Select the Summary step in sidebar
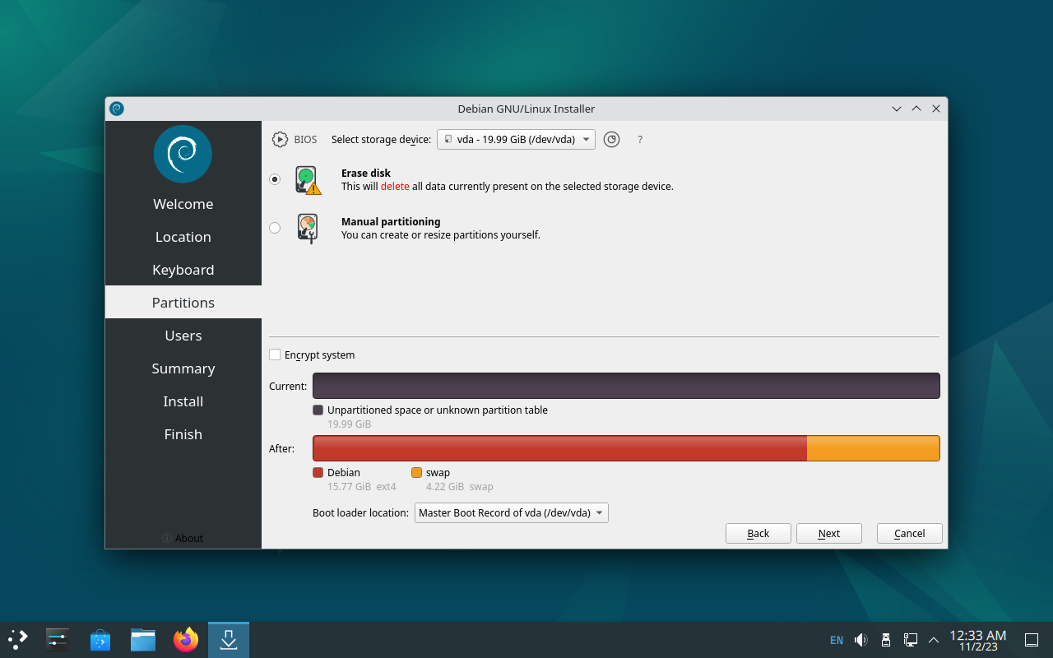Viewport: 1053px width, 658px height. point(183,368)
